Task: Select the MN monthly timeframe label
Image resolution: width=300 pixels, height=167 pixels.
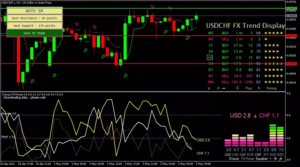Action: (x=211, y=82)
